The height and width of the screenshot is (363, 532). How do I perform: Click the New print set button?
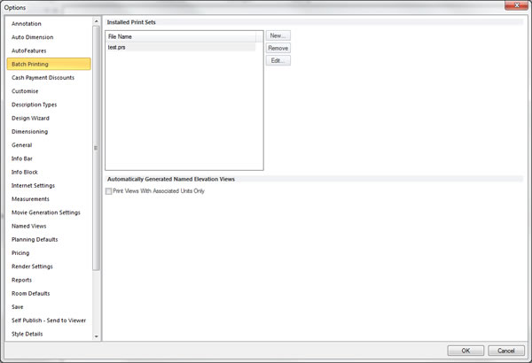click(278, 35)
